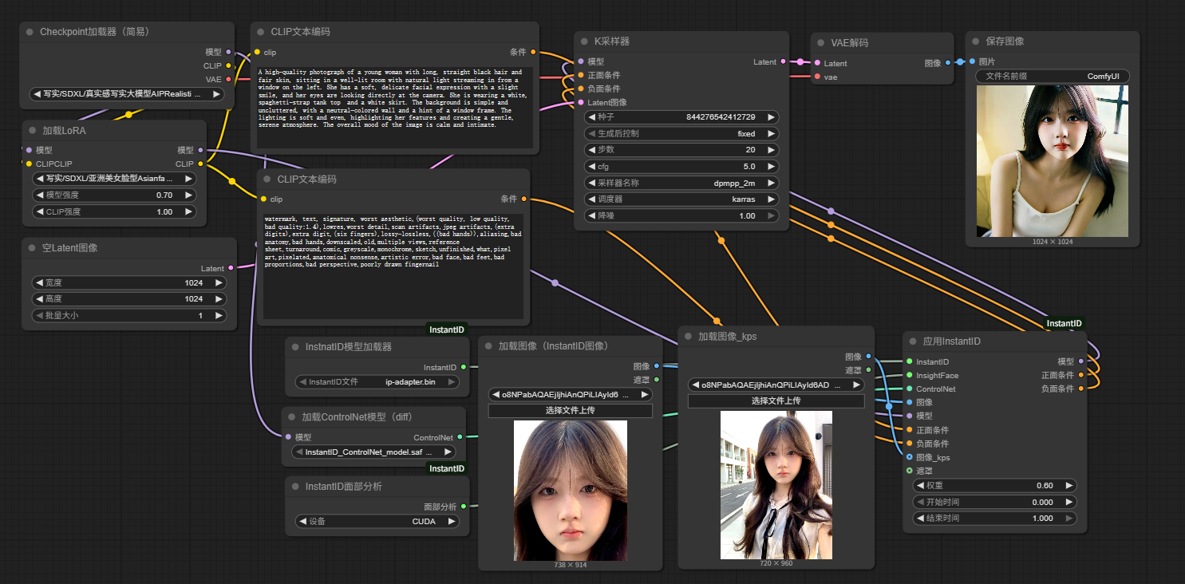
Task: Open the InstantID文件 ip-adapter.bin dropdown
Action: (377, 382)
